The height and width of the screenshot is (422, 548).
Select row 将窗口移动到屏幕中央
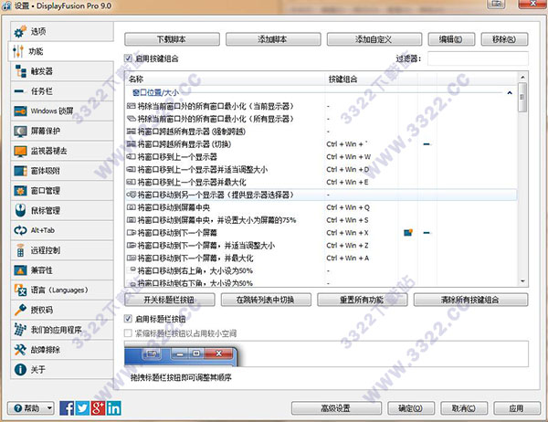click(x=321, y=207)
